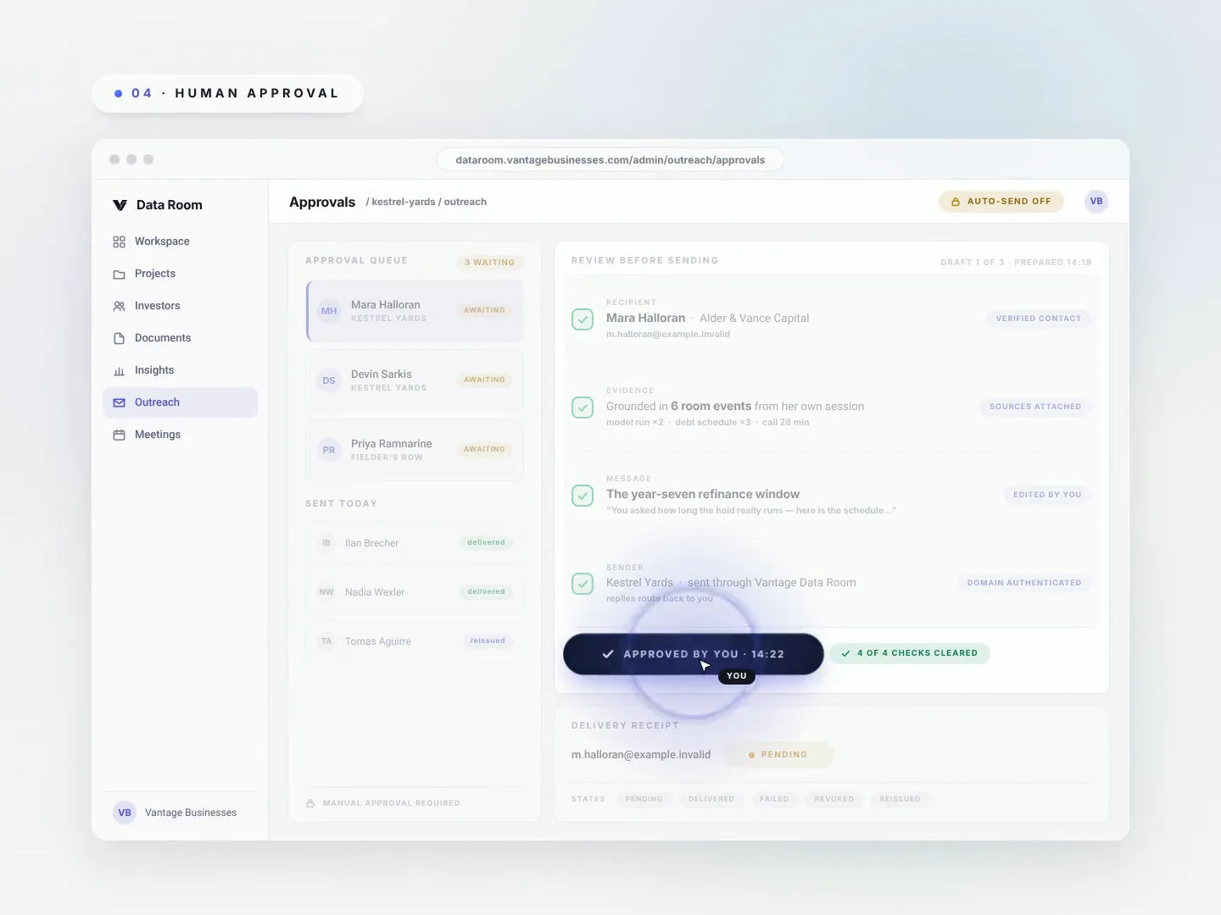This screenshot has height=915, width=1221.
Task: Click the address bar URL
Action: [610, 159]
